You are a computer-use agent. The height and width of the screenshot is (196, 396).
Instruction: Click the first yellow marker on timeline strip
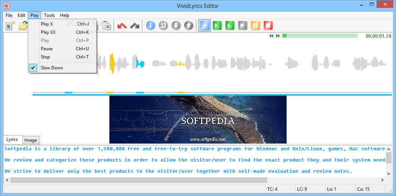click(x=110, y=93)
